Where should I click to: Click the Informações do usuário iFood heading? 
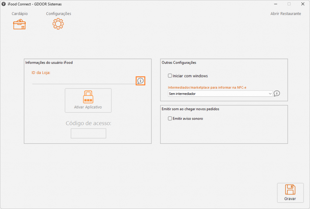pyautogui.click(x=49, y=62)
